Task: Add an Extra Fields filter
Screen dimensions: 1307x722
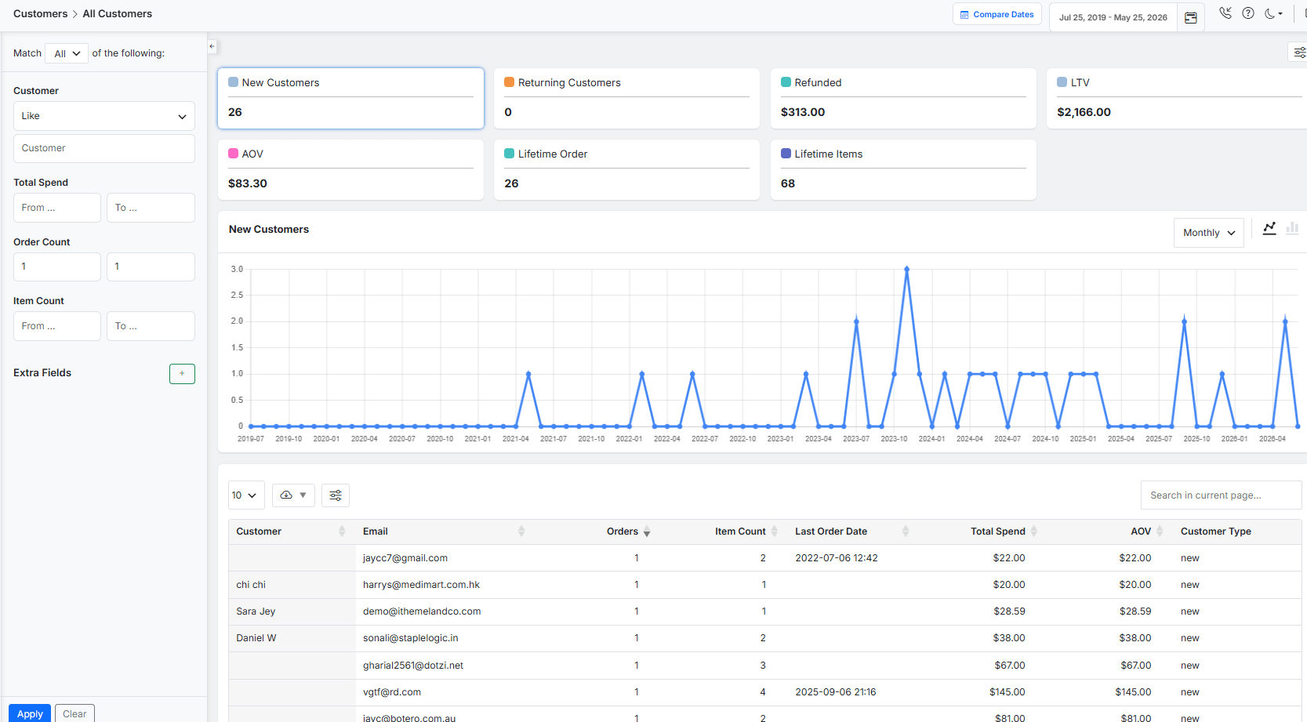Action: (182, 374)
